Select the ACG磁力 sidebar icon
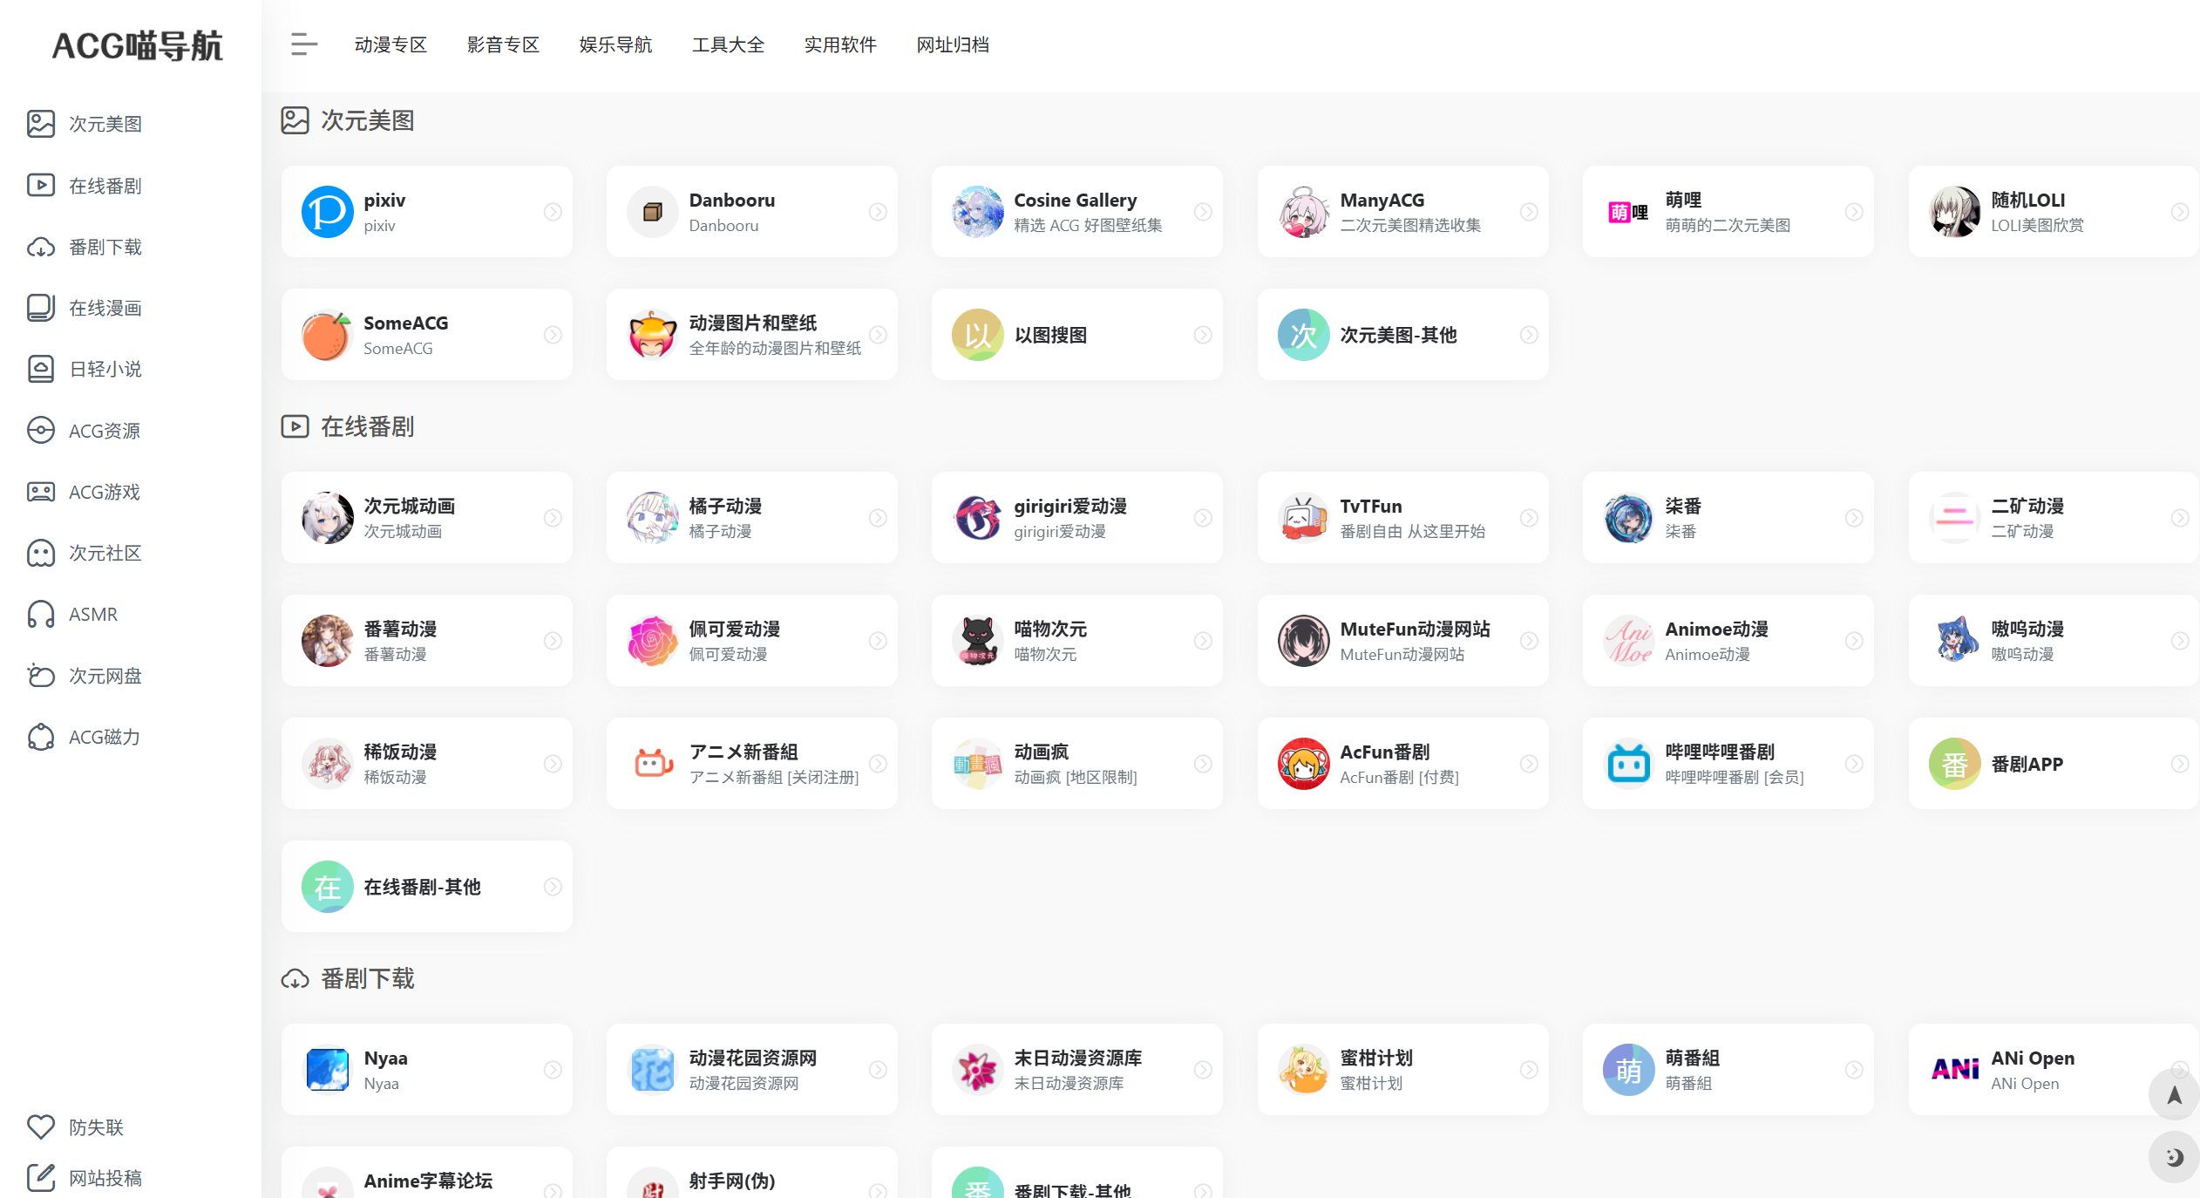 (40, 737)
